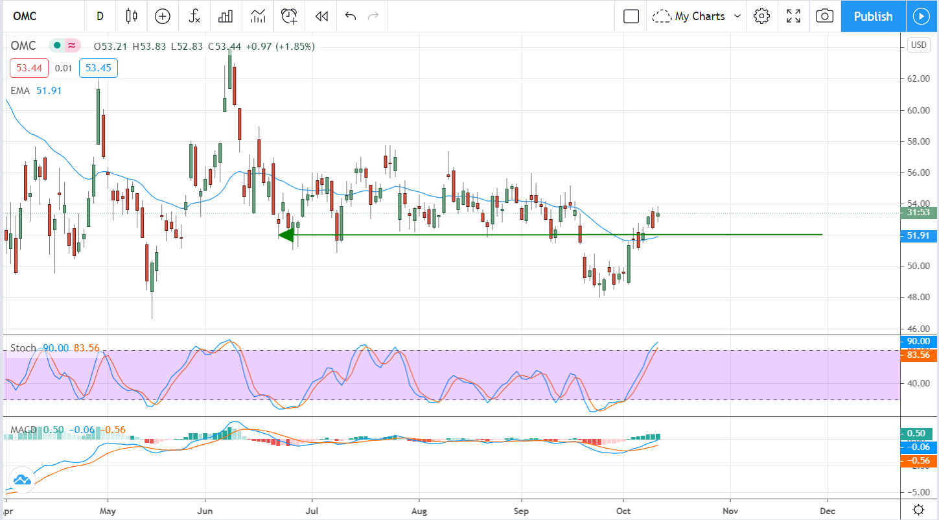Toggle the green market status dot beside OMC
939x520 pixels.
[x=57, y=45]
